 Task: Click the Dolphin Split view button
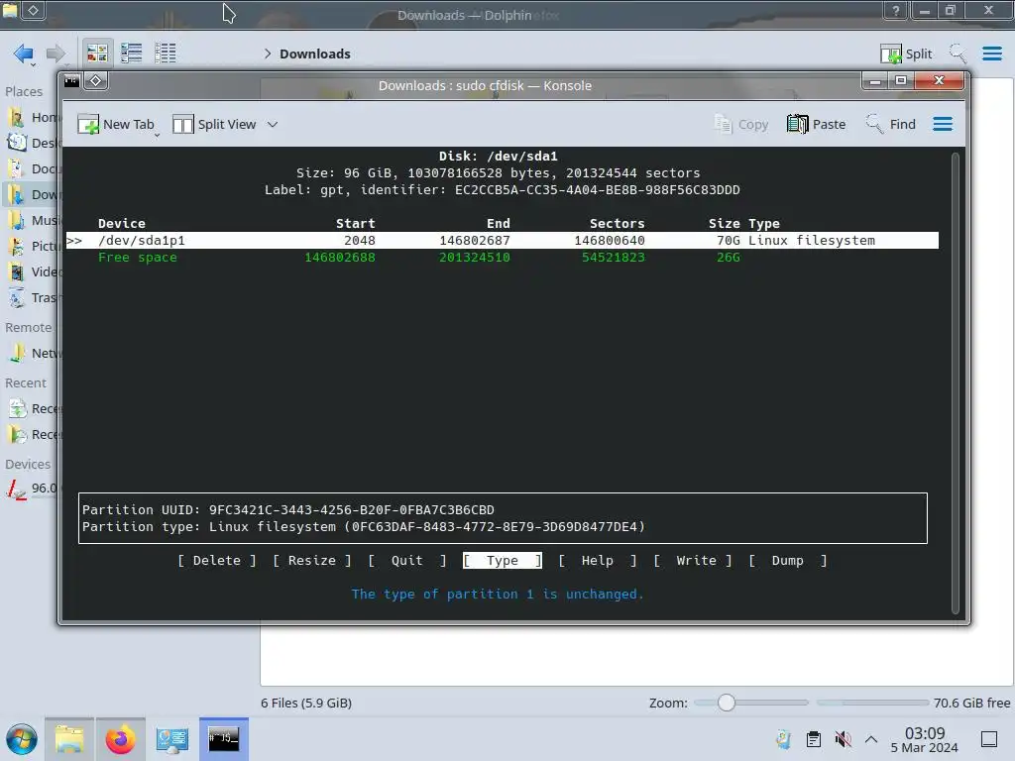(906, 54)
